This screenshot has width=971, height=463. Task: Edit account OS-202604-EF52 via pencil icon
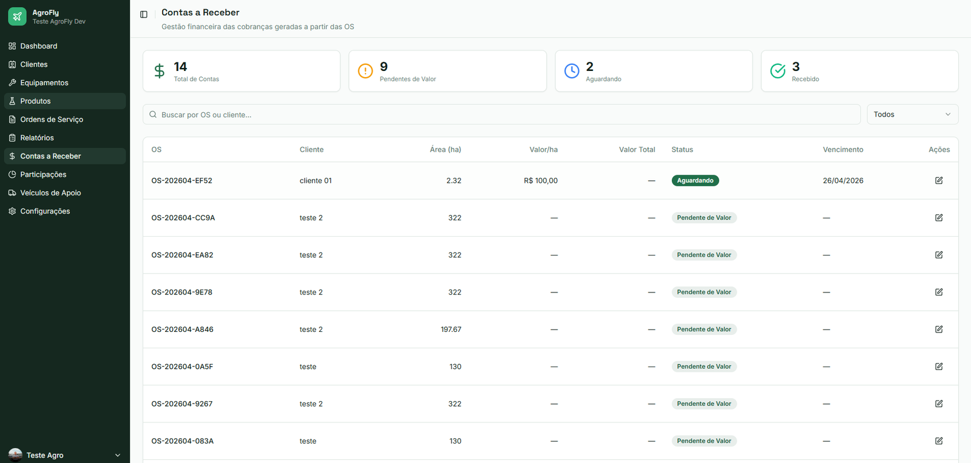[x=939, y=180]
